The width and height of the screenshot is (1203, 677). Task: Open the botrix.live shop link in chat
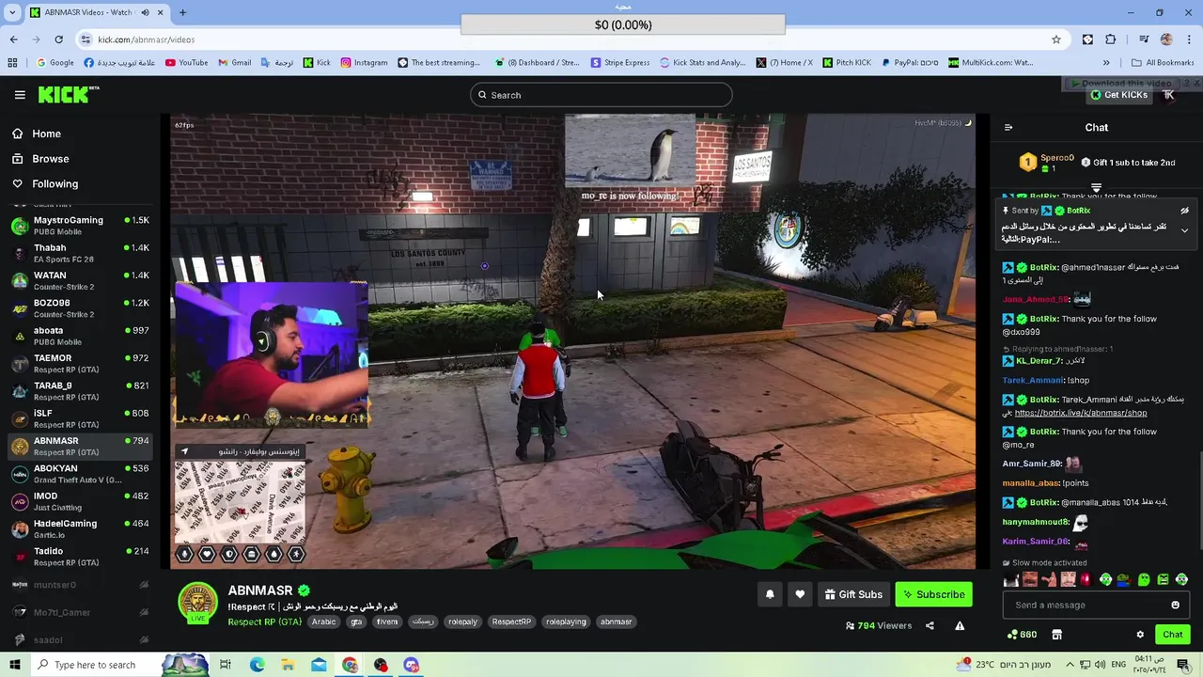click(1081, 413)
